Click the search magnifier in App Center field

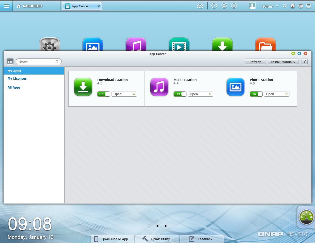57,62
